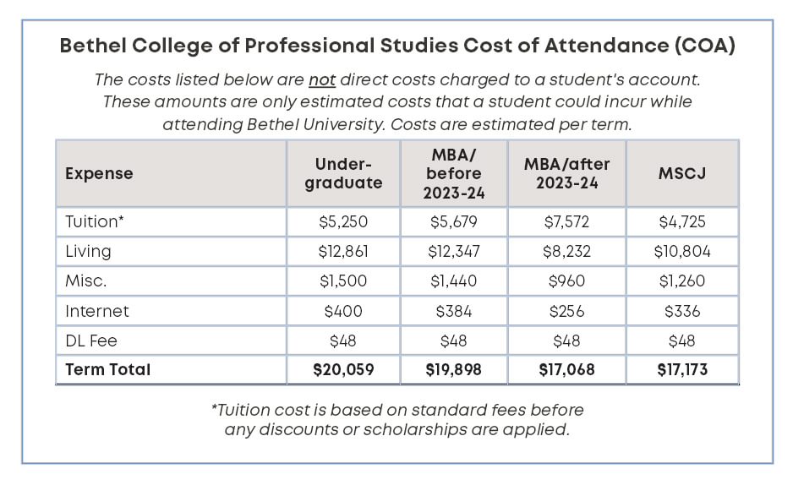Click the underlined word 'not' in the subtitle
Screen dimensions: 793x485
(x=322, y=80)
